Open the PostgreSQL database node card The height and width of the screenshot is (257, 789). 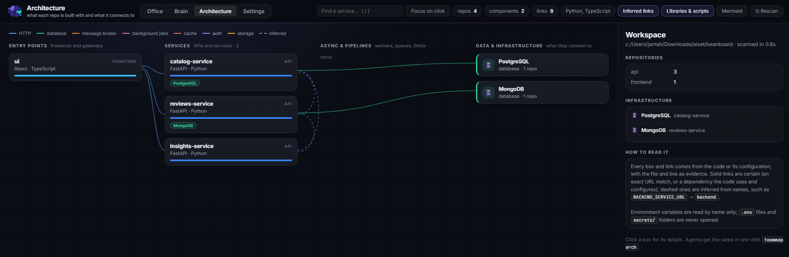point(542,65)
